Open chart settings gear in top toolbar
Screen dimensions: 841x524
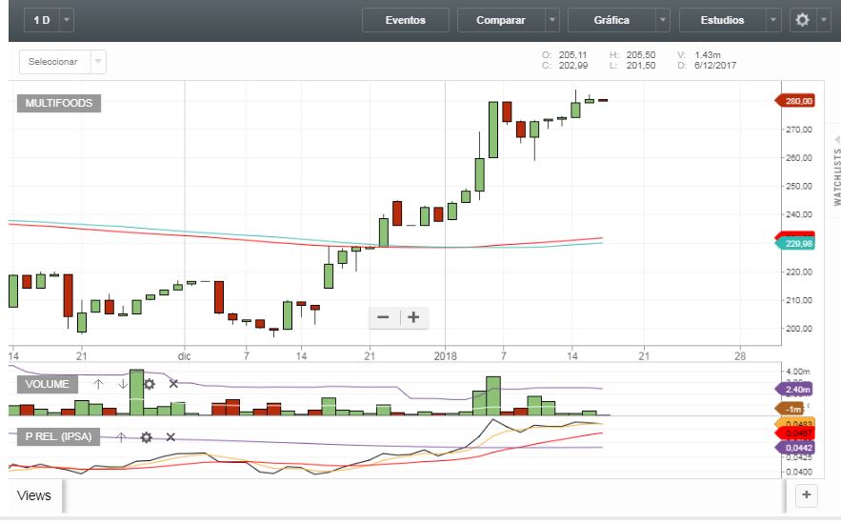(x=803, y=20)
